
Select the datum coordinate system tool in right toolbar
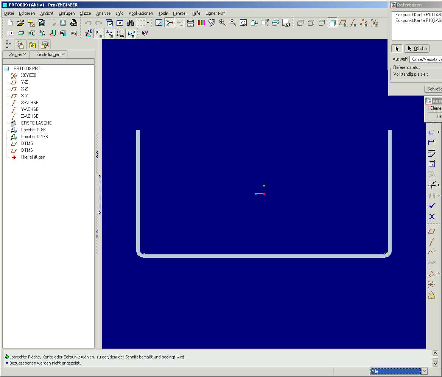432,284
